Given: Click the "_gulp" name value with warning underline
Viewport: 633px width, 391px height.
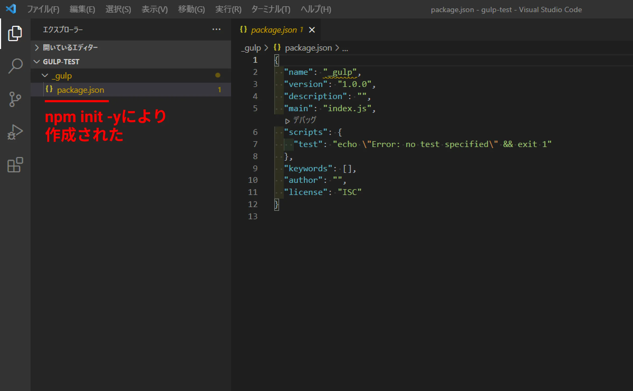Looking at the screenshot, I should pyautogui.click(x=340, y=72).
